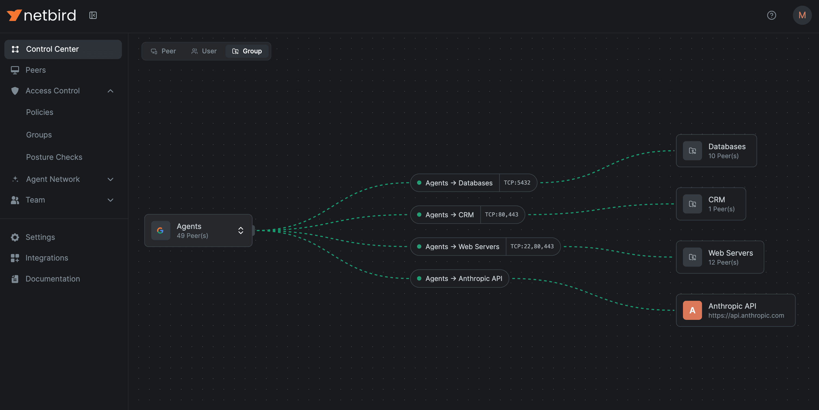819x410 pixels.
Task: Click the TCP:22,80,443 port label
Action: (532, 246)
